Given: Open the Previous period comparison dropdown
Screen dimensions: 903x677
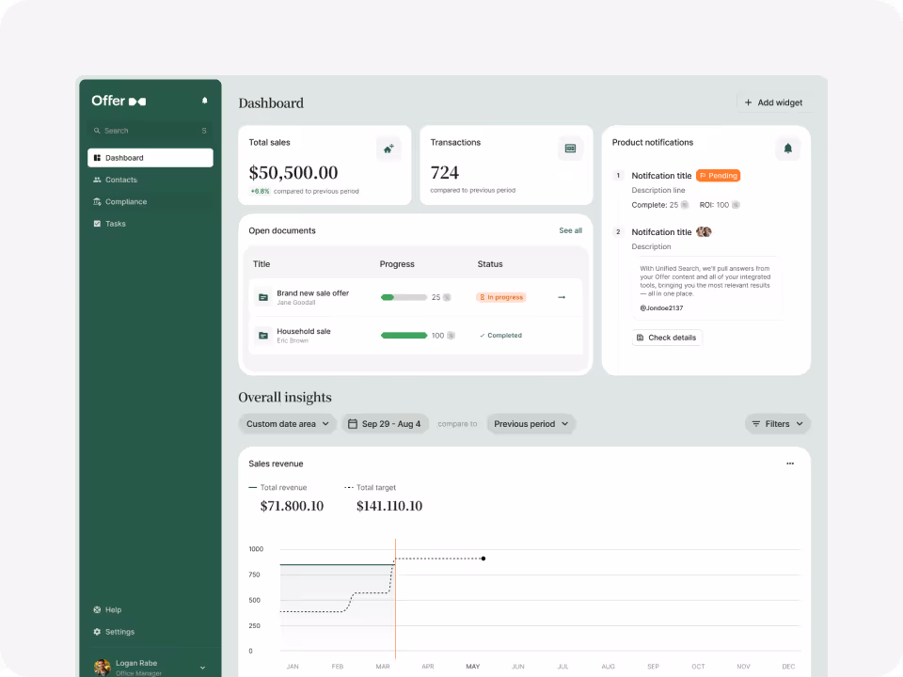Looking at the screenshot, I should pyautogui.click(x=531, y=423).
